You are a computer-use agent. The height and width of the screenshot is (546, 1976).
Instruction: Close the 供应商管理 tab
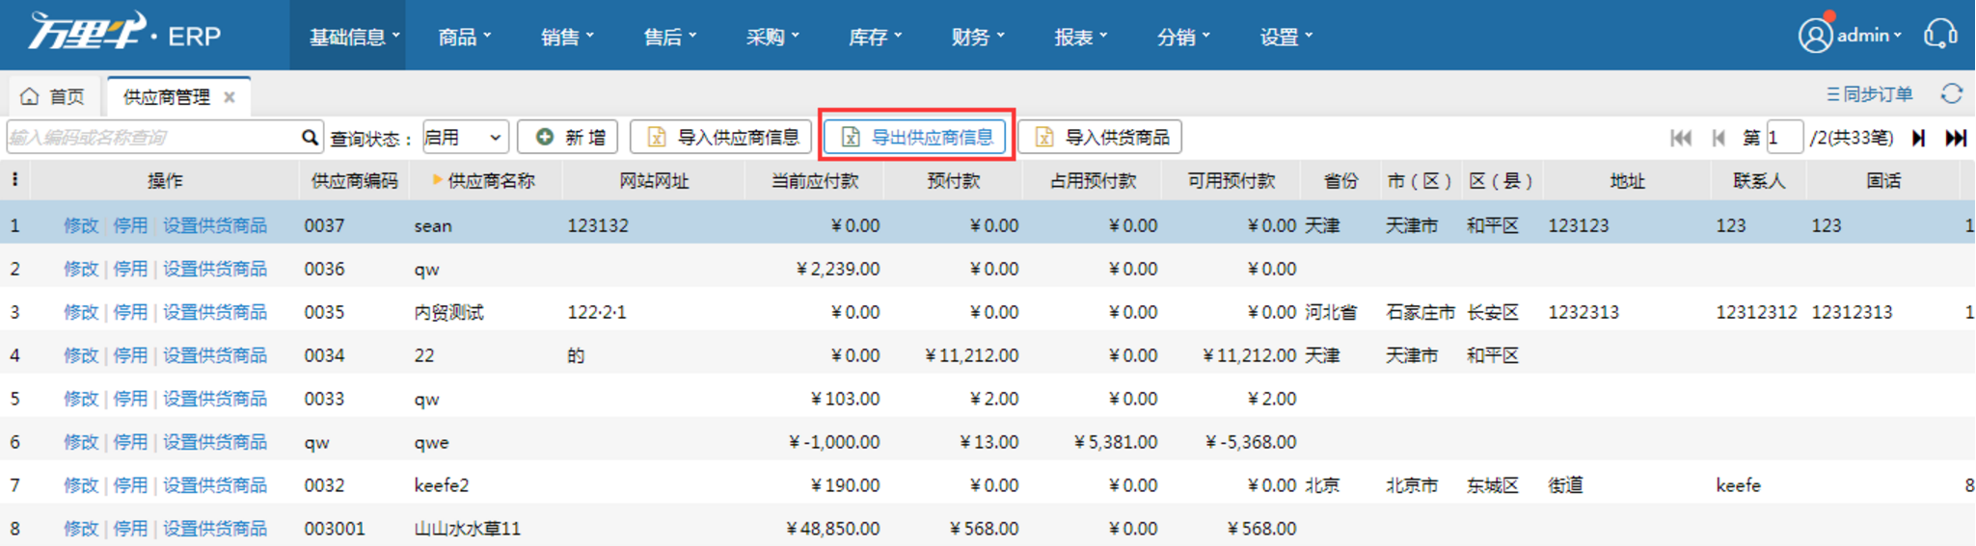(230, 97)
